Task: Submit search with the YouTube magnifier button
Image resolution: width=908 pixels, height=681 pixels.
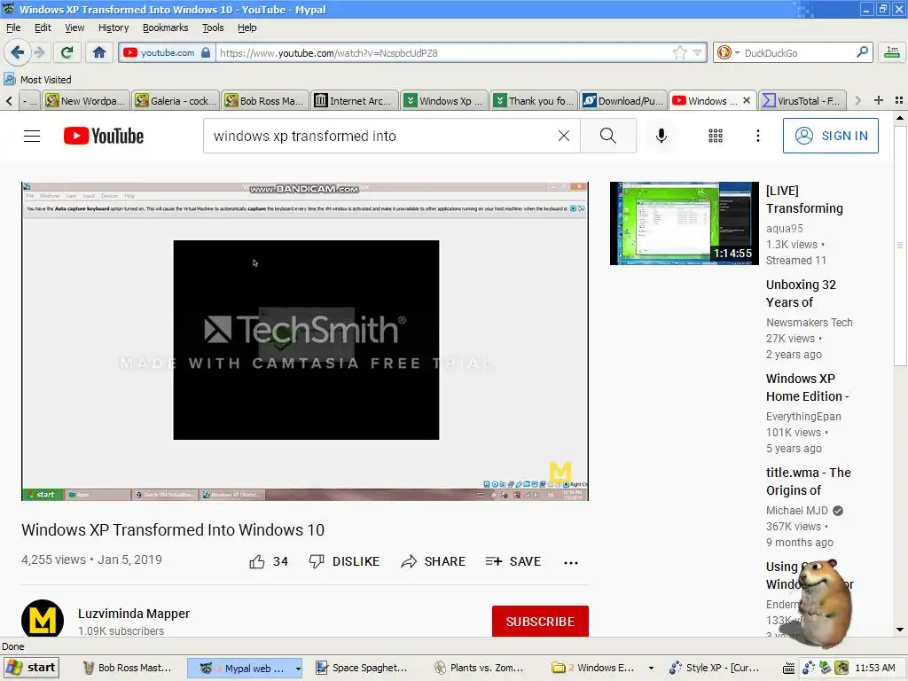Action: point(608,136)
